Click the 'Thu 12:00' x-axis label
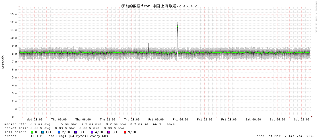This screenshot has height=140, width=319. click(x=108, y=120)
